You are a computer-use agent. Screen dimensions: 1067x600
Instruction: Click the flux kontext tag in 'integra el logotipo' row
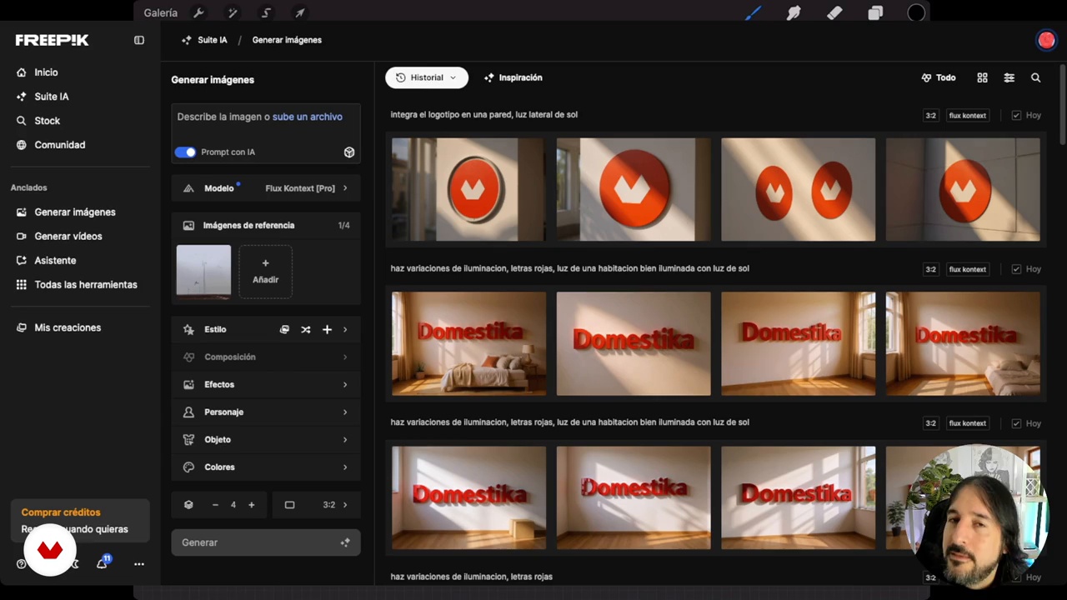click(968, 115)
